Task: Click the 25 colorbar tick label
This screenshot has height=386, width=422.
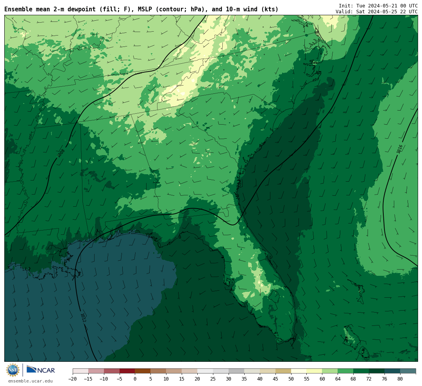Action: point(213,379)
